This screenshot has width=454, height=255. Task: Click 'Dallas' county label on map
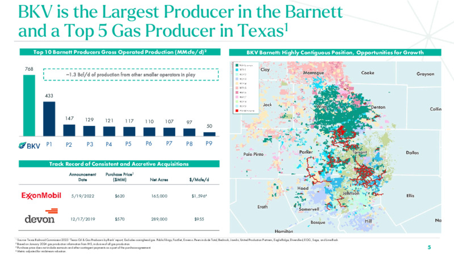[x=413, y=152]
